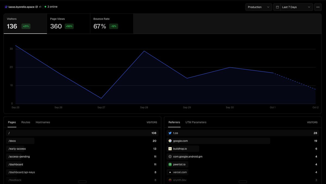The width and height of the screenshot is (326, 184).
Task: Switch to the Routes tab
Action: click(26, 122)
